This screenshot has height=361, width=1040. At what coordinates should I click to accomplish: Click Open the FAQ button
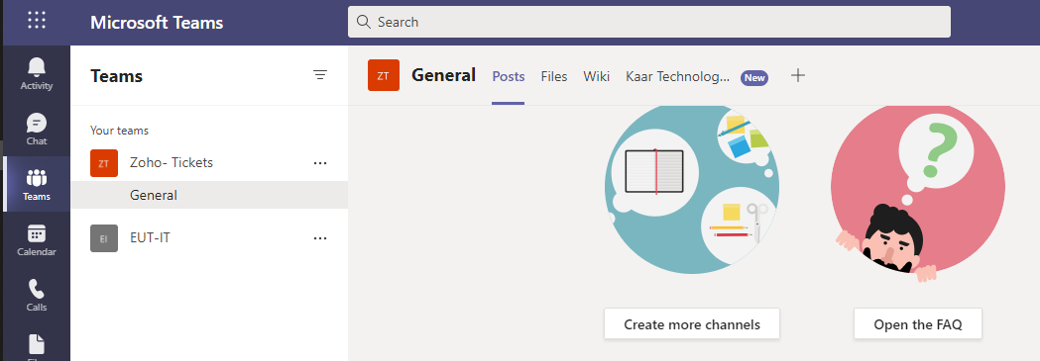[x=917, y=324]
